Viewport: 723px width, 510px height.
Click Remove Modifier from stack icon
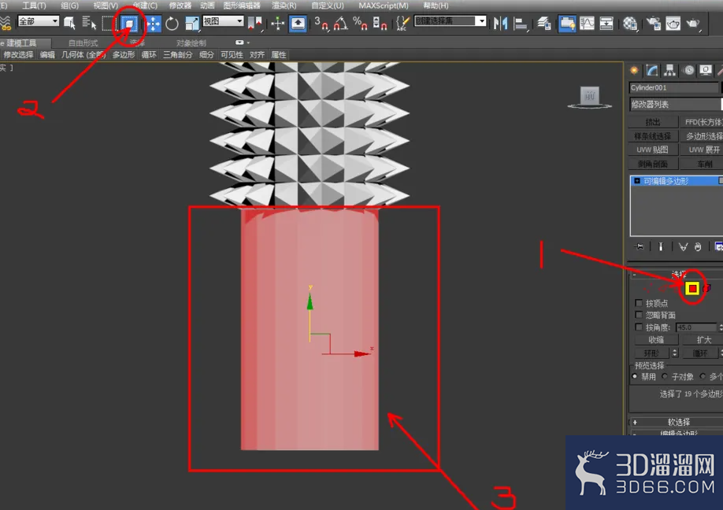point(698,246)
